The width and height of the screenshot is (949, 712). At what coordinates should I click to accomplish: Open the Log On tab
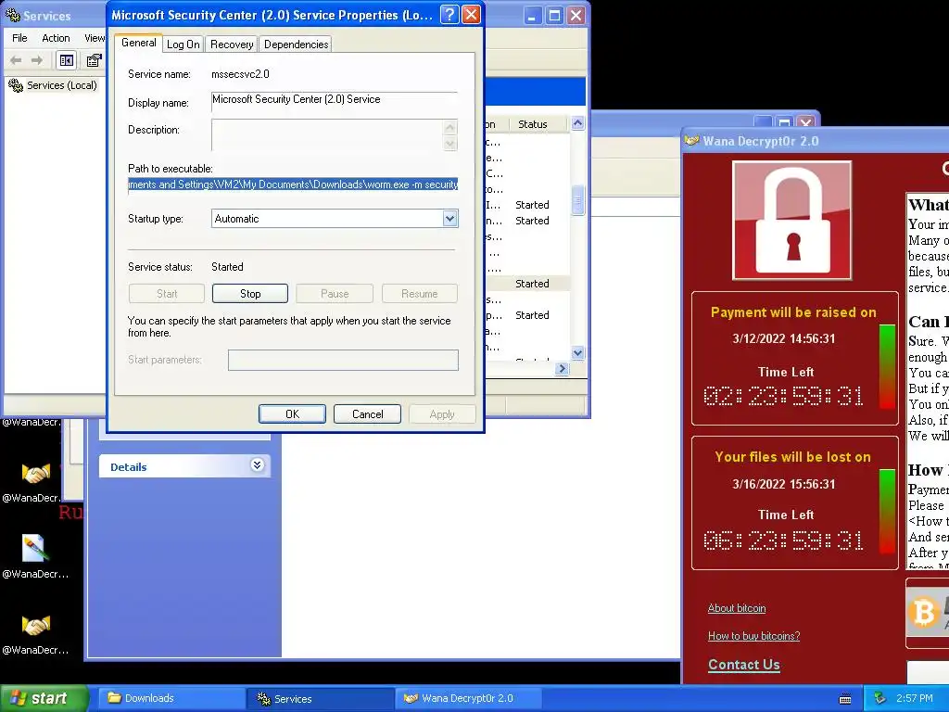click(183, 44)
